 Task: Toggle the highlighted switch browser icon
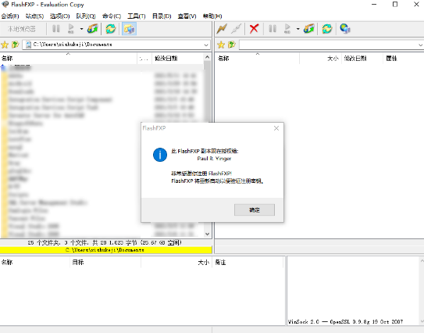point(129,29)
